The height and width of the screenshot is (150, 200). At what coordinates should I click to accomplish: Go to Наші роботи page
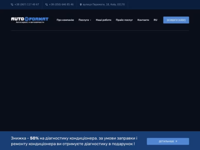tap(104, 20)
